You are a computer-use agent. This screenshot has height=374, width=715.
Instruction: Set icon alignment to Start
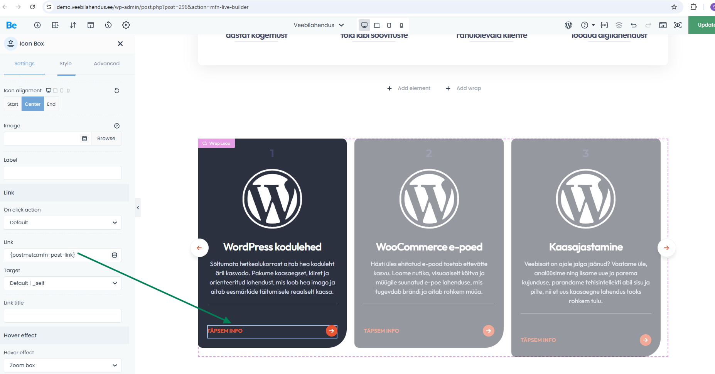[x=13, y=104]
